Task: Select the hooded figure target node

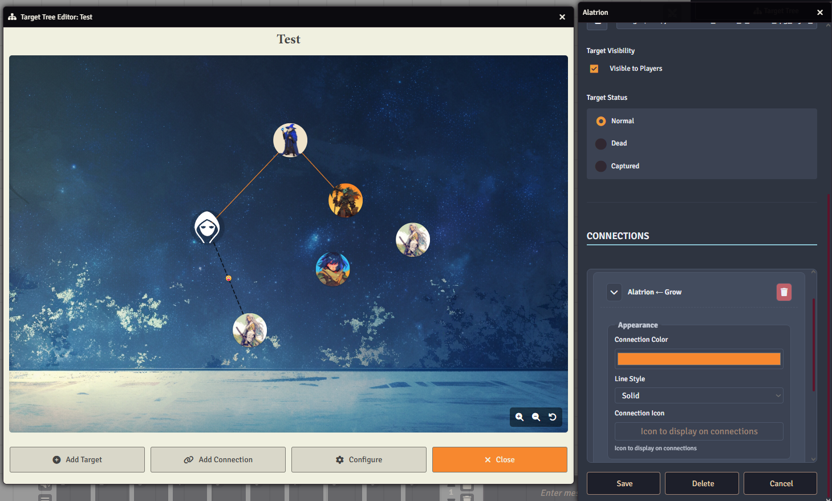Action: pos(207,228)
